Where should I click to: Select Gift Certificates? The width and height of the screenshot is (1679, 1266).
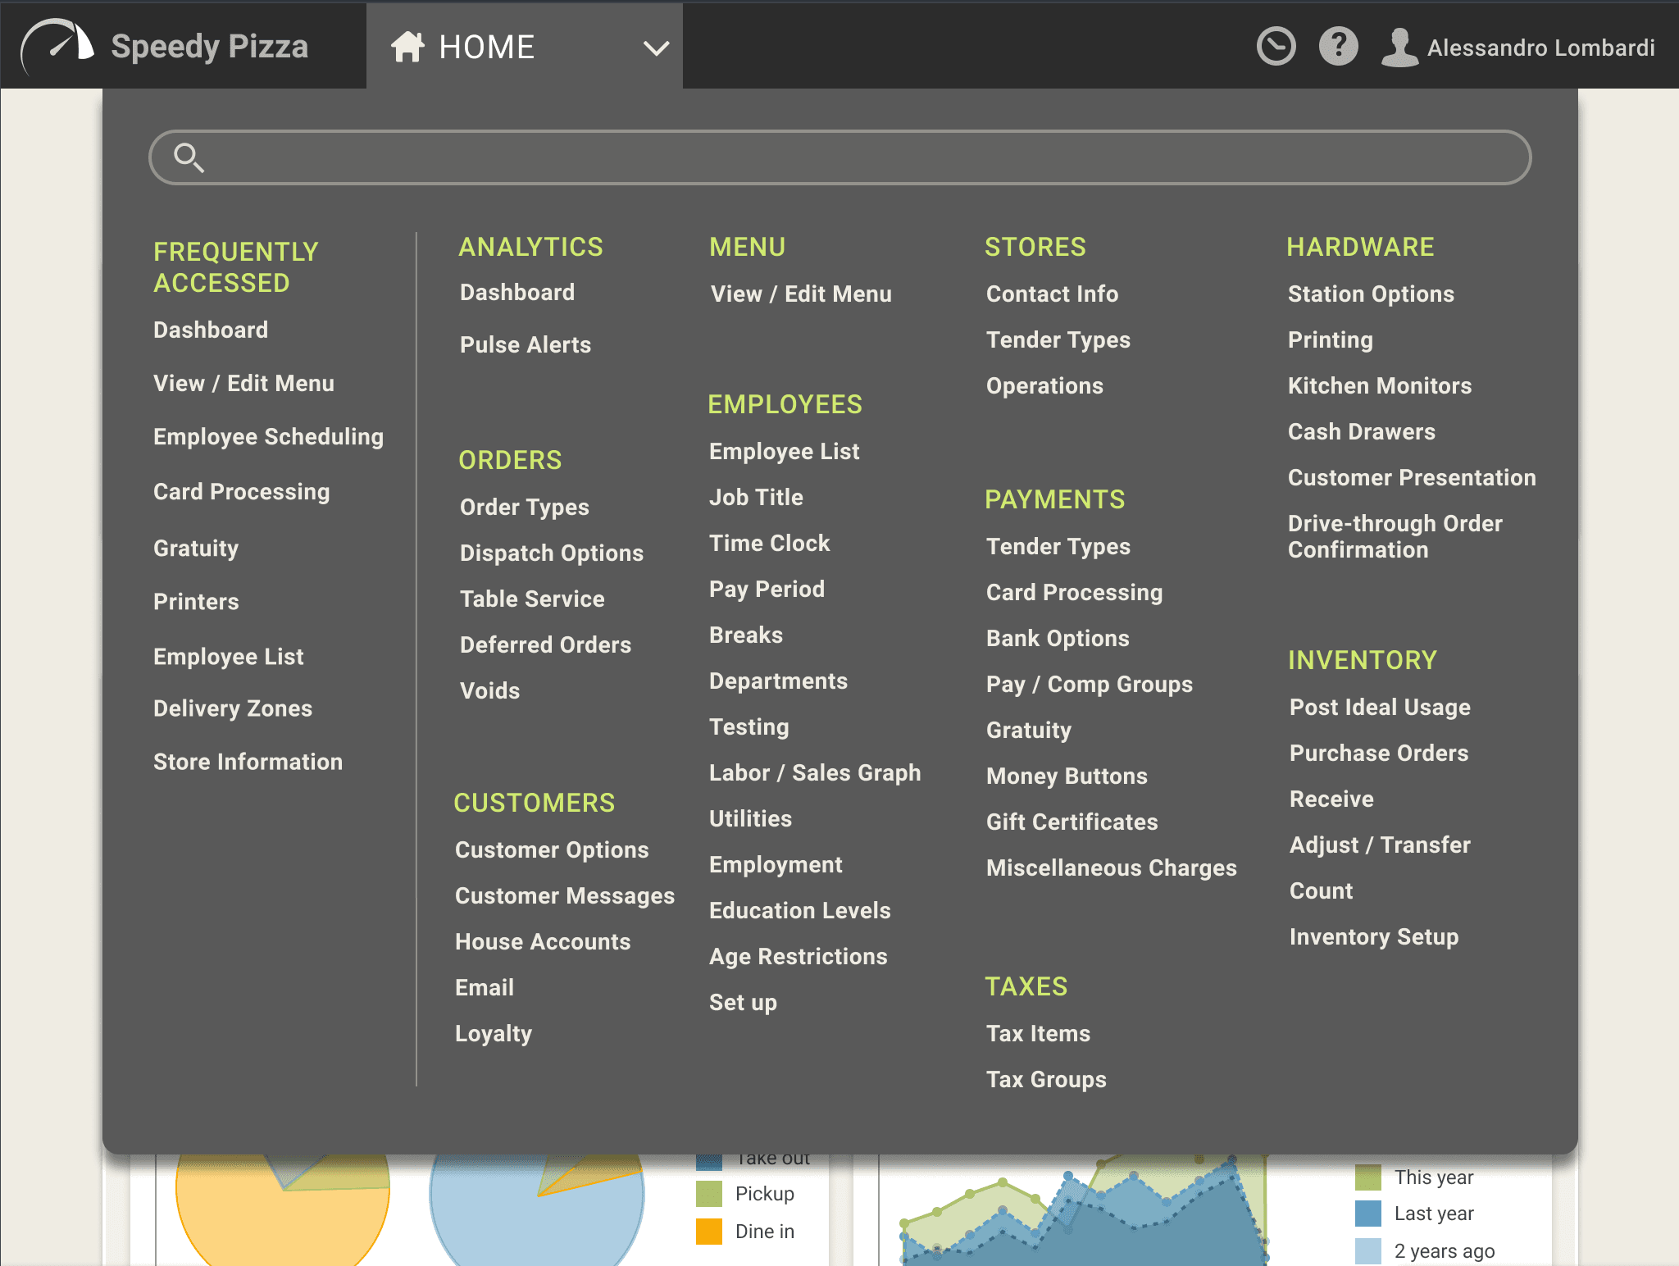(x=1072, y=822)
